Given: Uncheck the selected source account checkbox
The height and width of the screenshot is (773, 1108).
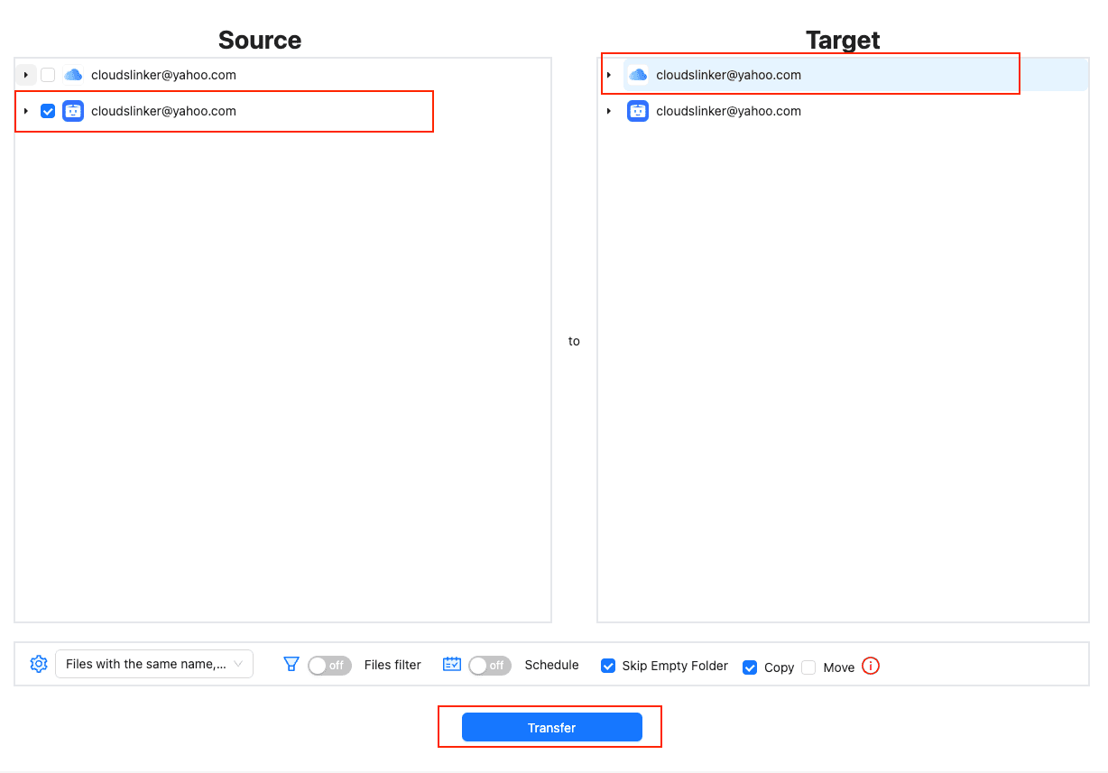Looking at the screenshot, I should tap(47, 111).
